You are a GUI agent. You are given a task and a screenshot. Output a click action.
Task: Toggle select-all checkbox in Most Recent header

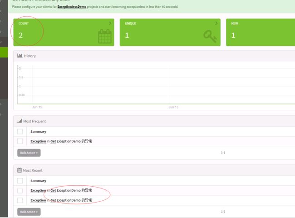[20, 181]
